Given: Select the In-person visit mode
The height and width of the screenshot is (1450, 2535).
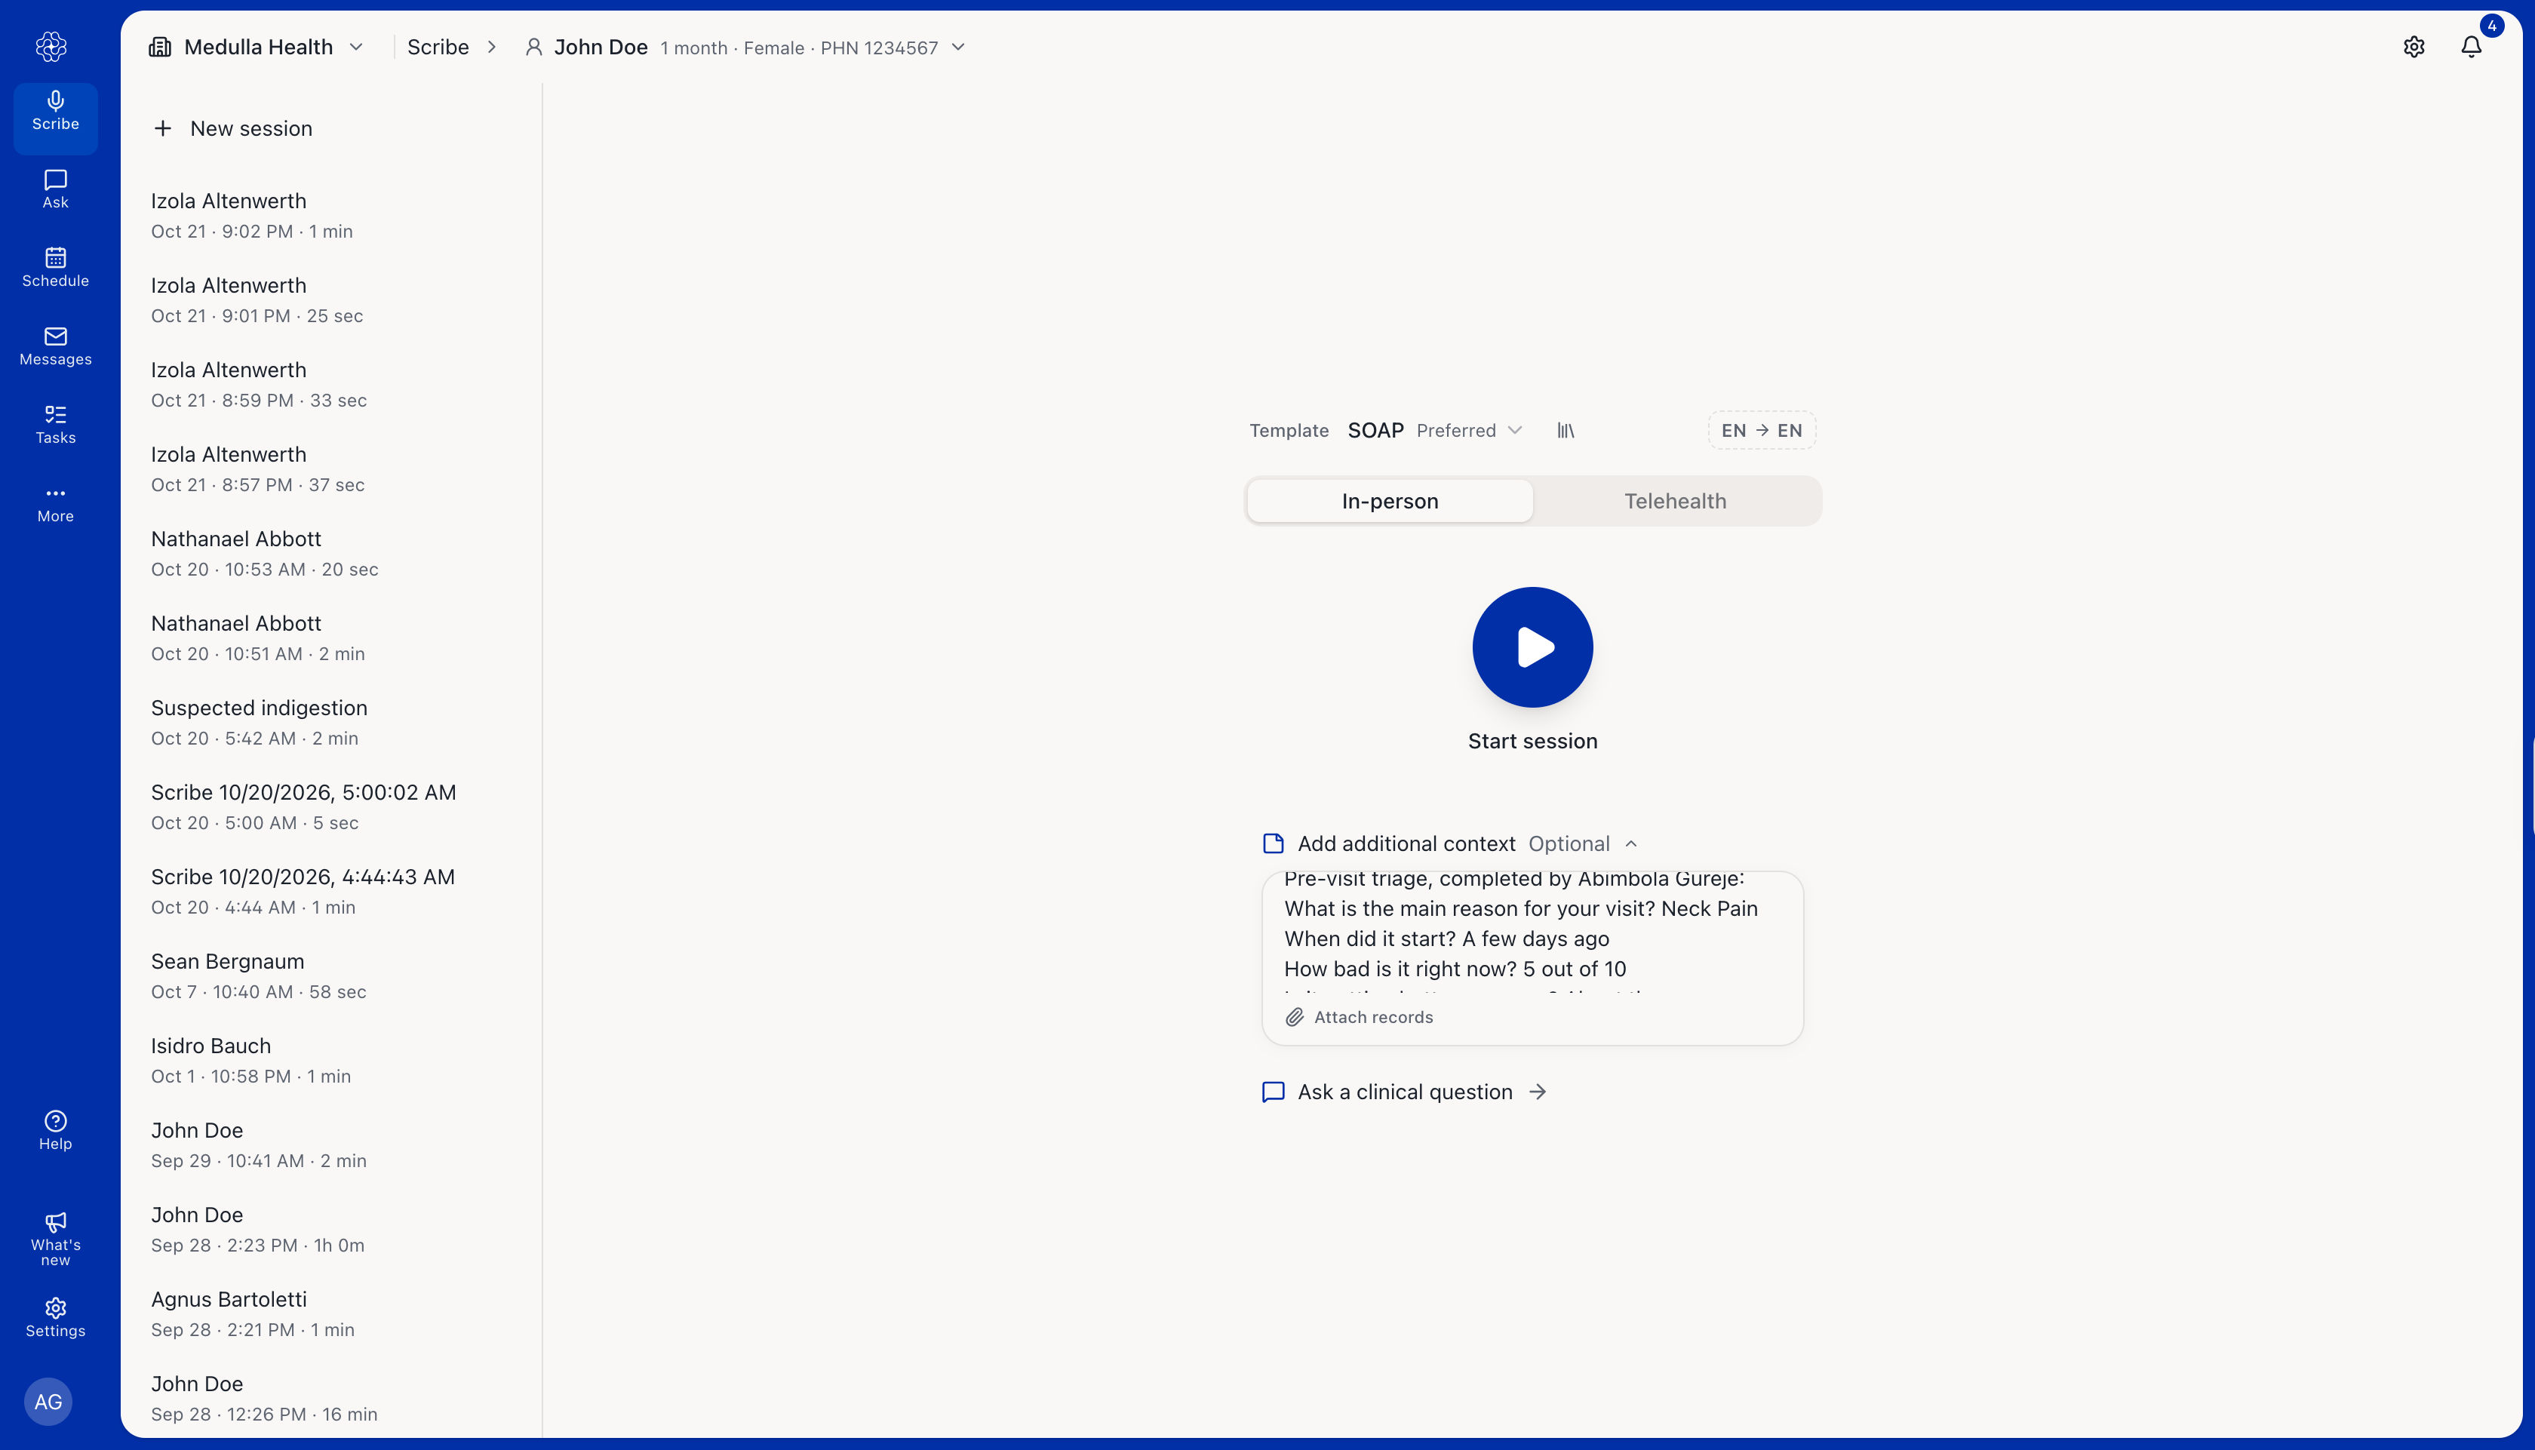Looking at the screenshot, I should 1390,501.
